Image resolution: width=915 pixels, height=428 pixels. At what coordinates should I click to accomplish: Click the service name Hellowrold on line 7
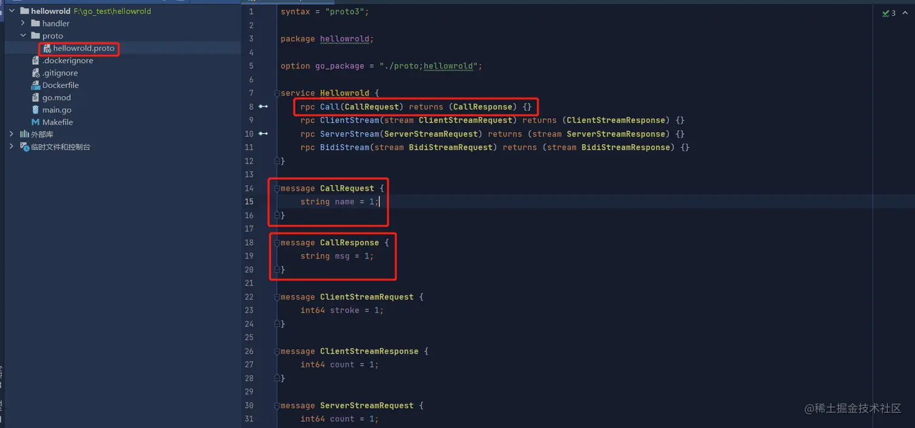[x=344, y=93]
